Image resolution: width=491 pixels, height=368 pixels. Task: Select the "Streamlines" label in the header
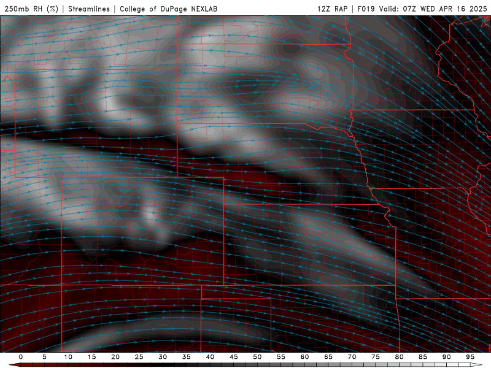tap(89, 9)
